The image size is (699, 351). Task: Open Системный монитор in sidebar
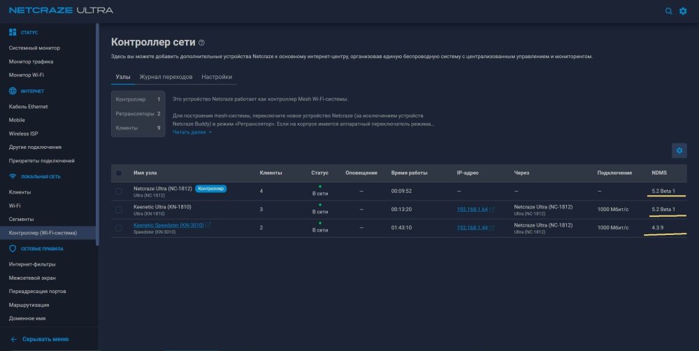(34, 48)
